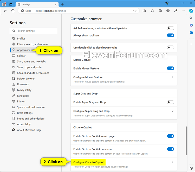Select Appearance in settings menu
Screen dimensions: 195x172
click(24, 50)
